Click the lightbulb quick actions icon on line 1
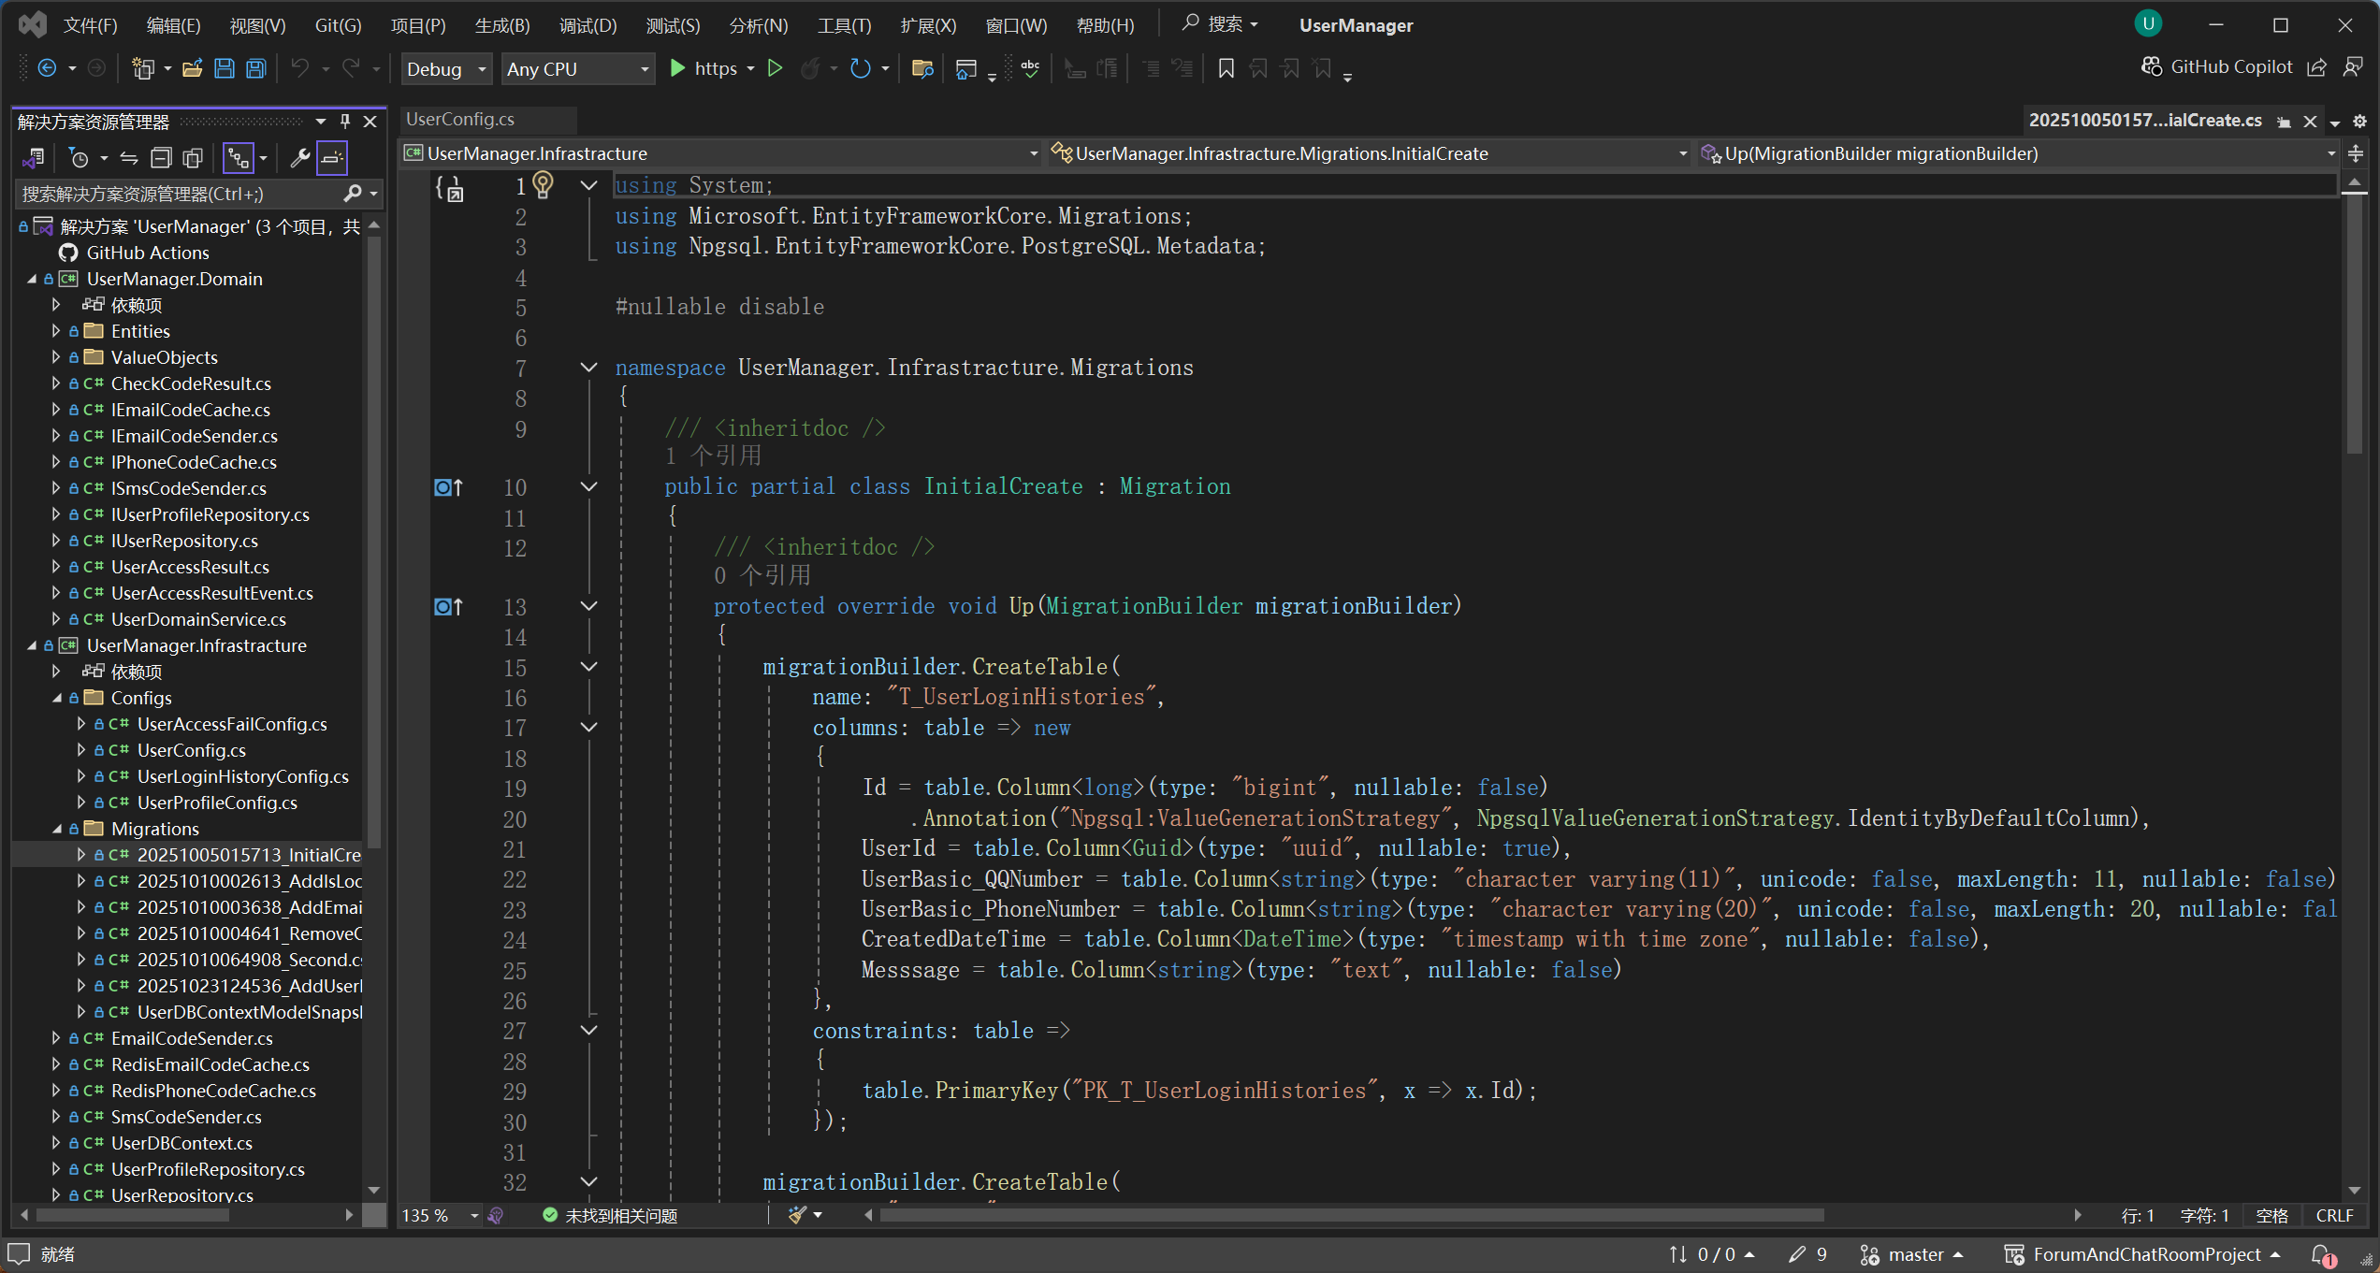Screen dimensions: 2380x1273 [x=543, y=185]
